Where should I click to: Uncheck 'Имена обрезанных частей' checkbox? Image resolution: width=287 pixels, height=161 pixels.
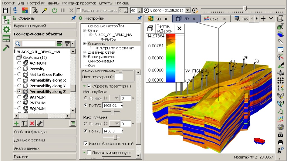coord(86,144)
